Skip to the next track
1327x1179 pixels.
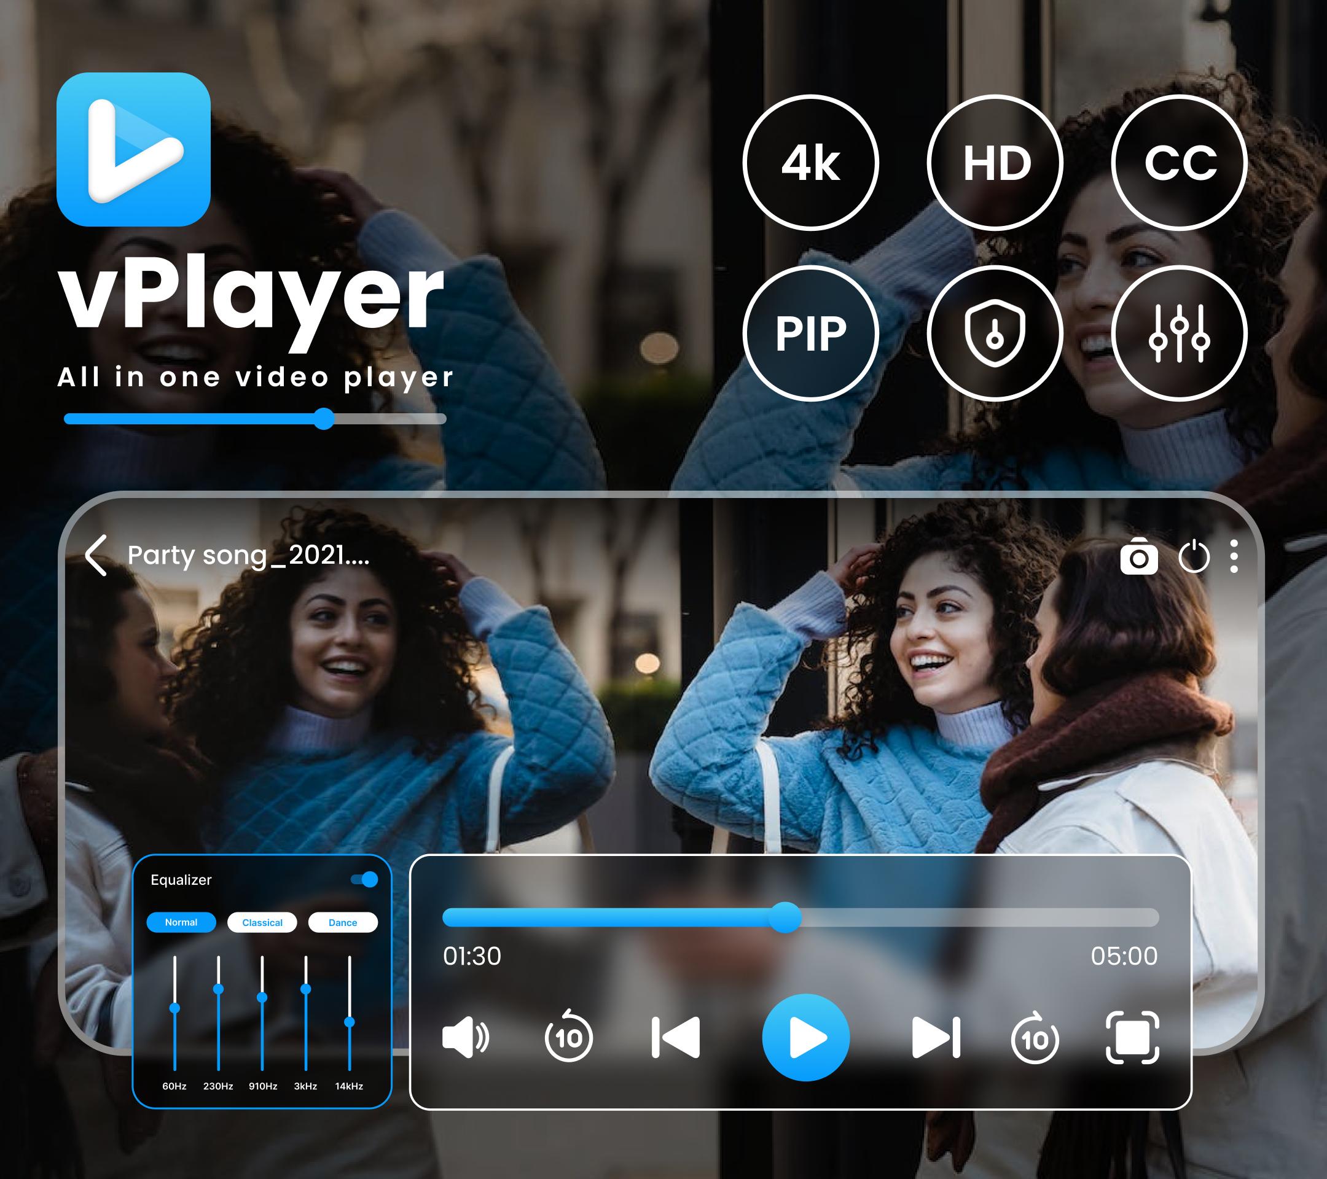pos(936,1038)
